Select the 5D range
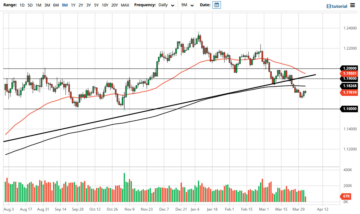Image resolution: width=360 pixels, height=214 pixels. [x=30, y=5]
